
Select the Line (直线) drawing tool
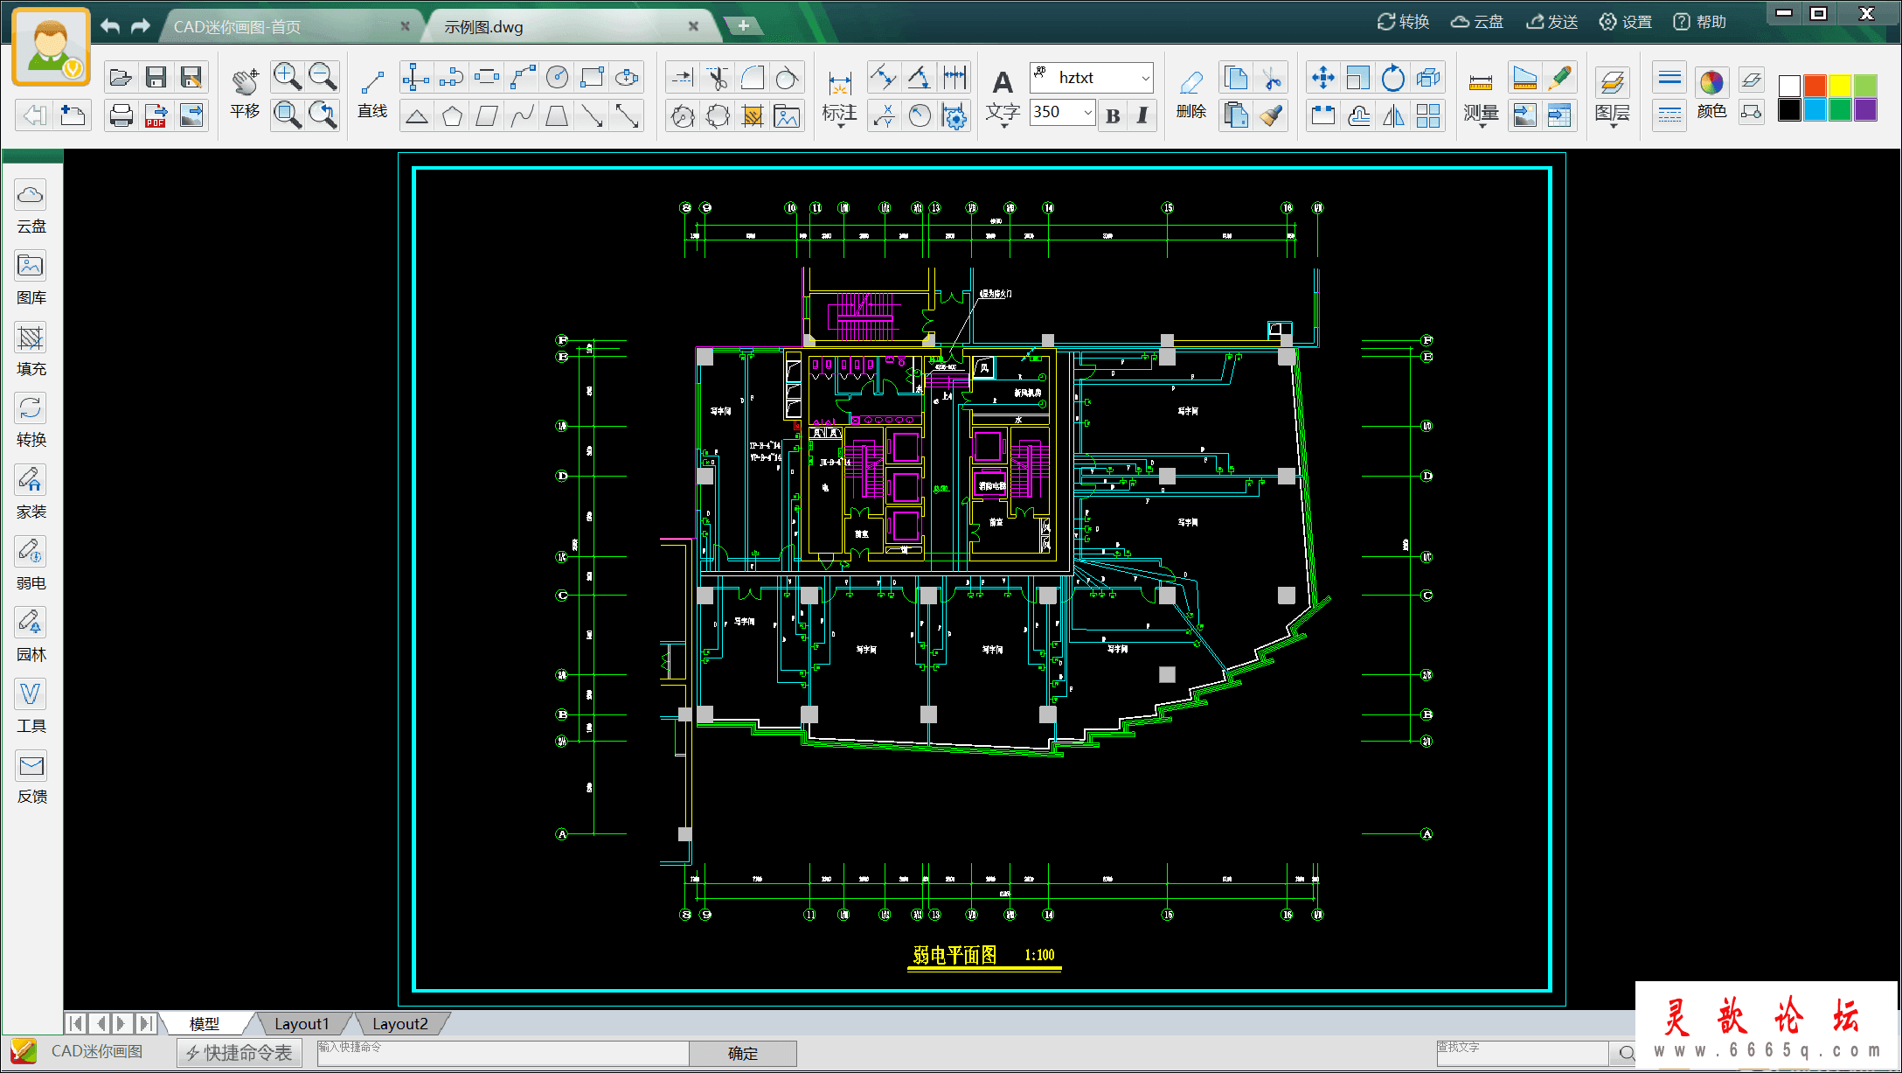pos(372,94)
